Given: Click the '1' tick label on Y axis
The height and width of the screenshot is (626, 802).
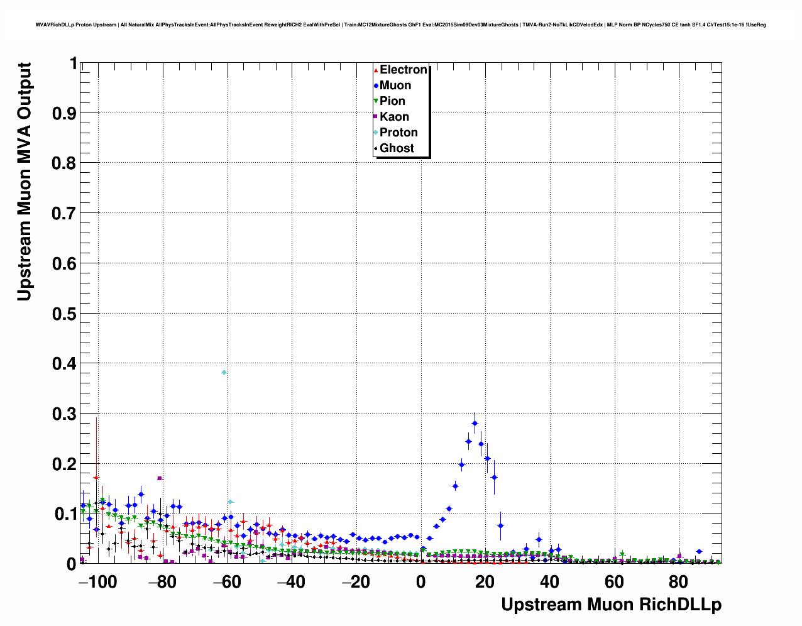Looking at the screenshot, I should click(x=73, y=63).
